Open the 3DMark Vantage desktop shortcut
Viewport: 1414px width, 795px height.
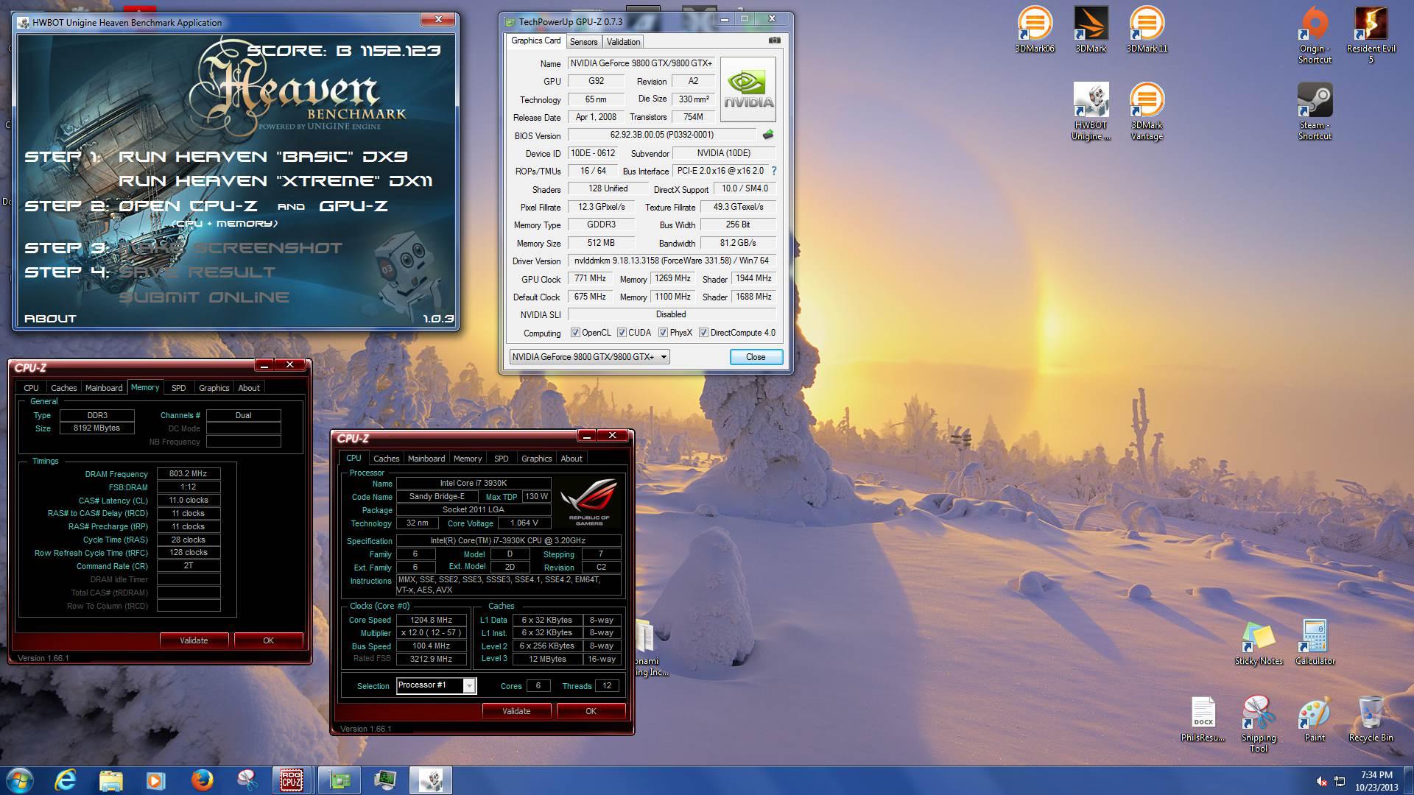(1147, 111)
